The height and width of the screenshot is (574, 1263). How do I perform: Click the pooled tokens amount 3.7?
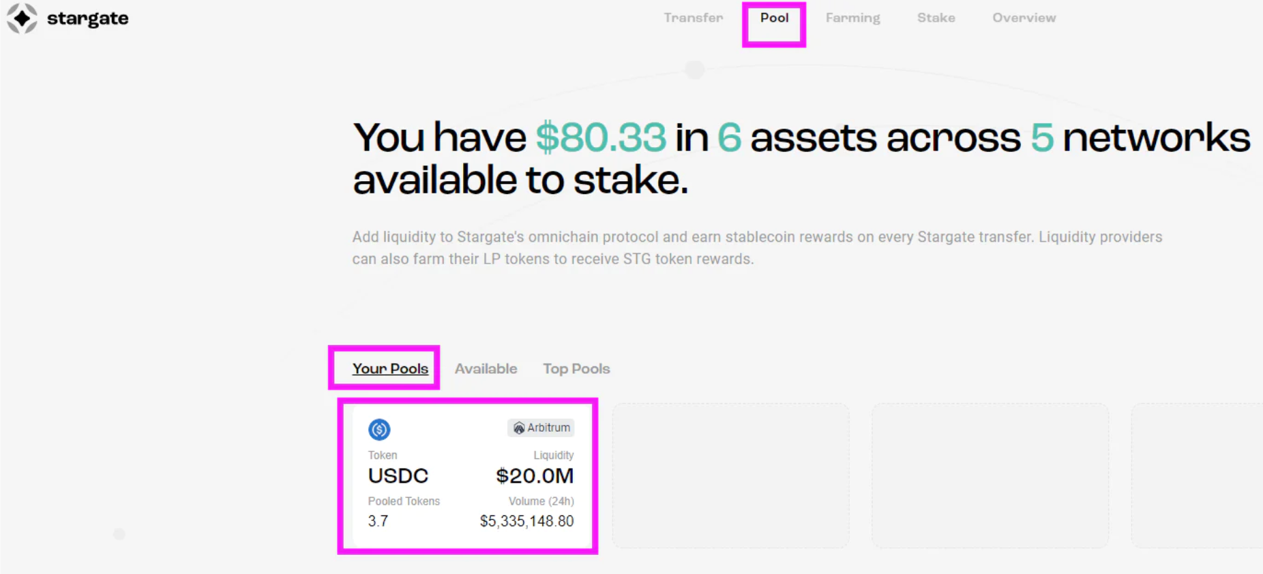(378, 522)
